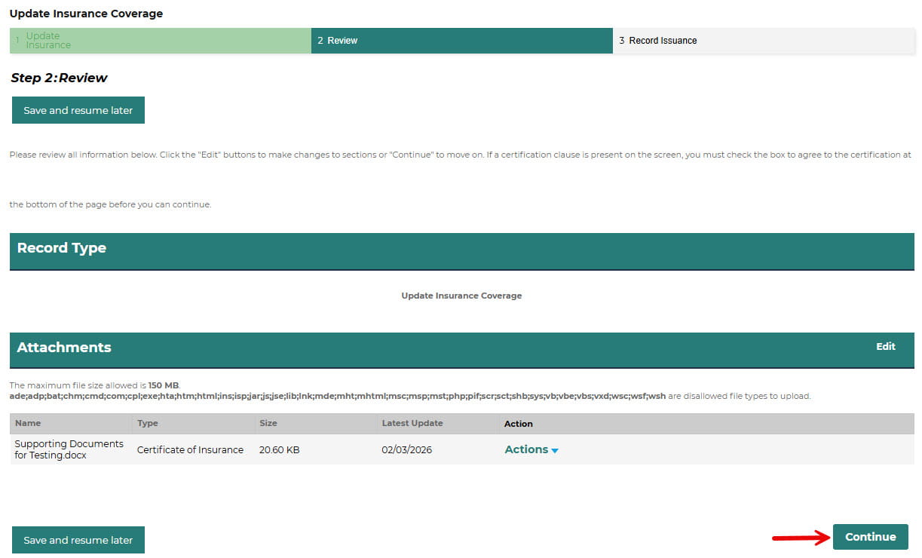Open the Actions dropdown for the attachment

531,449
